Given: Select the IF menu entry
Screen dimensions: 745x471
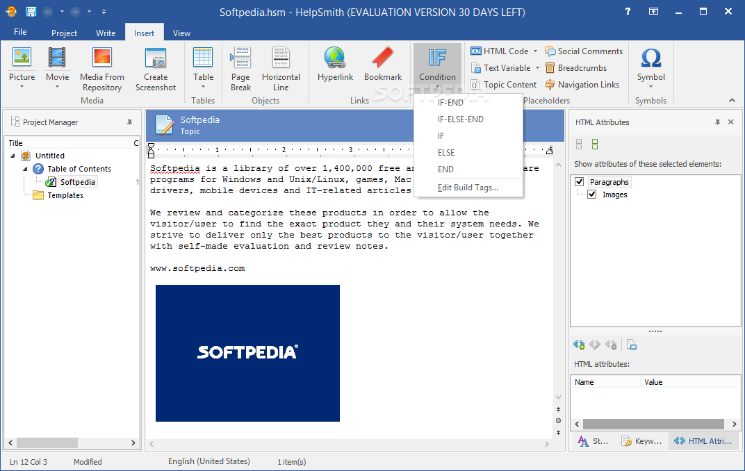Looking at the screenshot, I should pyautogui.click(x=468, y=135).
